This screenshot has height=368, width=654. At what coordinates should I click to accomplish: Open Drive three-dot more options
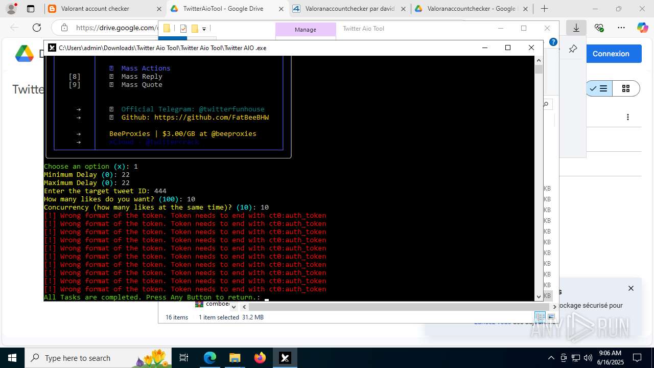pyautogui.click(x=627, y=117)
